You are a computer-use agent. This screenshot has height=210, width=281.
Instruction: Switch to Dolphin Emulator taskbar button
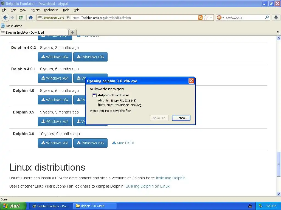(x=51, y=206)
